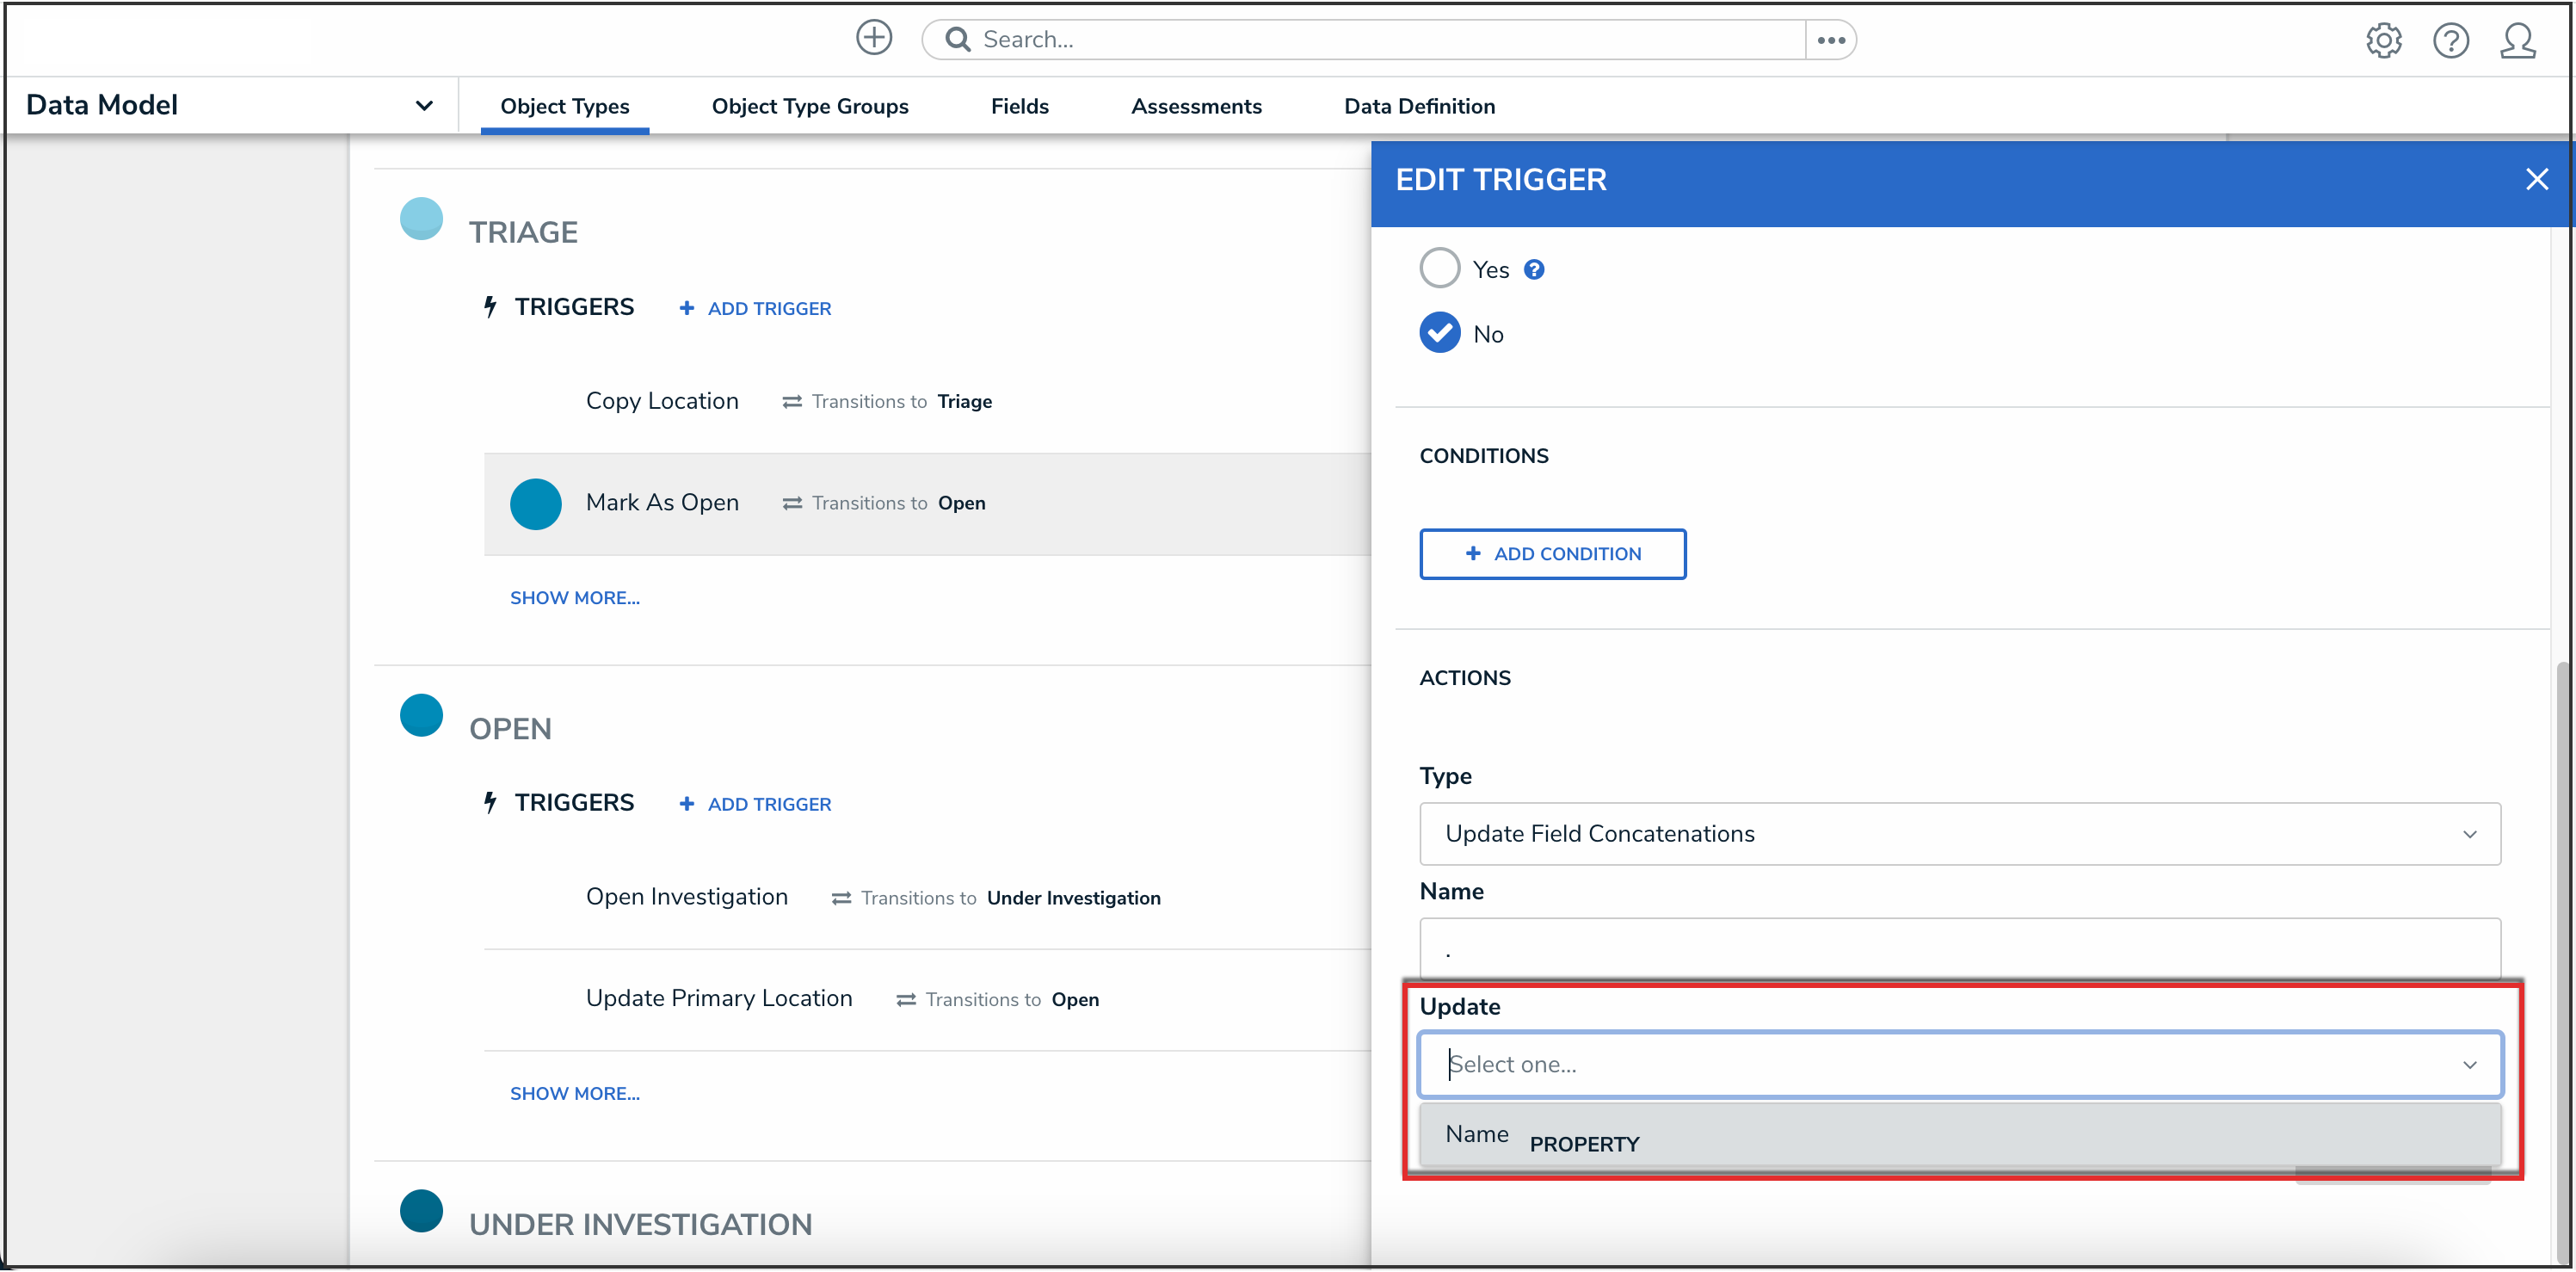The height and width of the screenshot is (1272, 2576).
Task: Open the user profile icon
Action: (x=2517, y=40)
